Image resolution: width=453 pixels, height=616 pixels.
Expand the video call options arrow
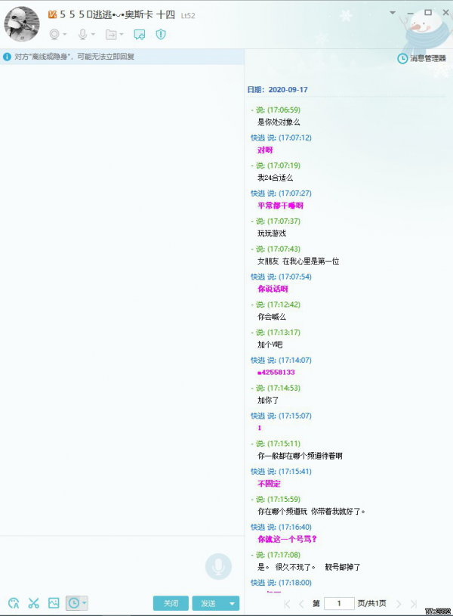coord(65,35)
